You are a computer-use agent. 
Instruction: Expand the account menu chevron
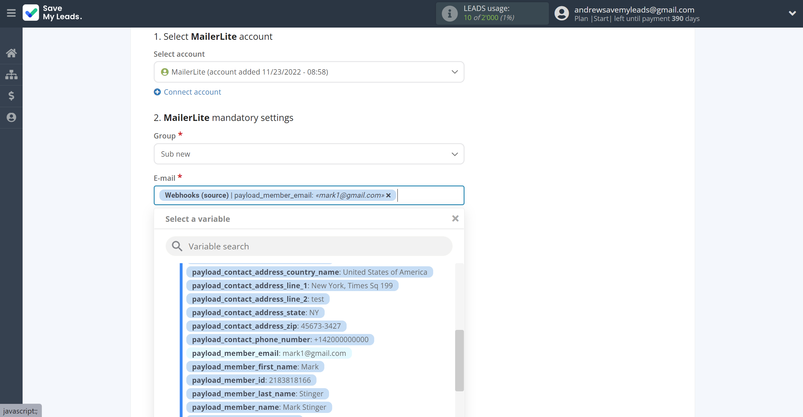pyautogui.click(x=792, y=13)
